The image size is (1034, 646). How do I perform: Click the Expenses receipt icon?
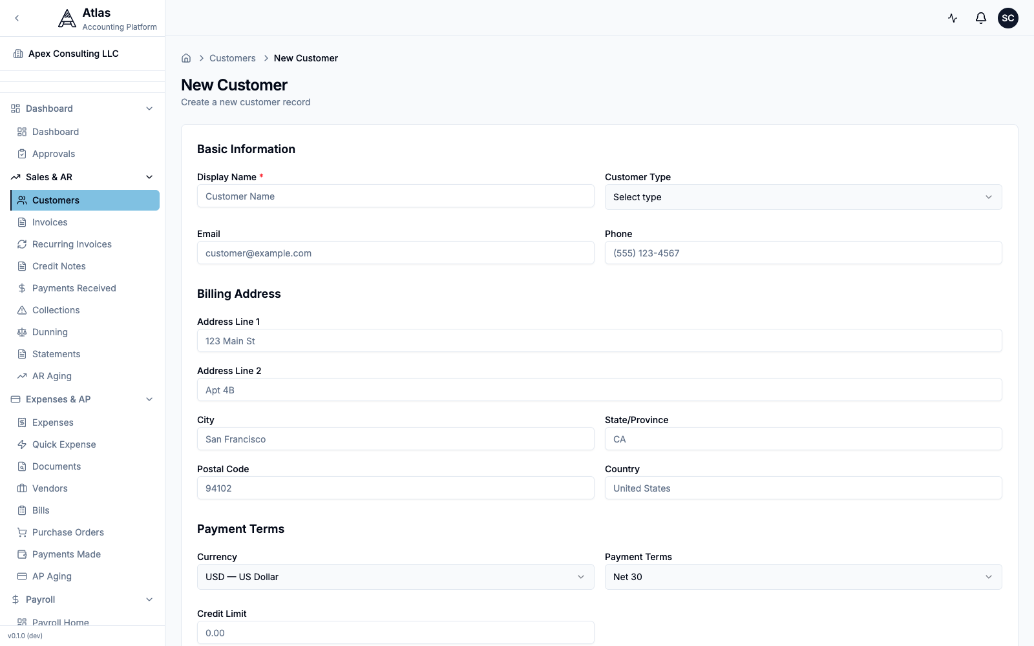(x=22, y=422)
